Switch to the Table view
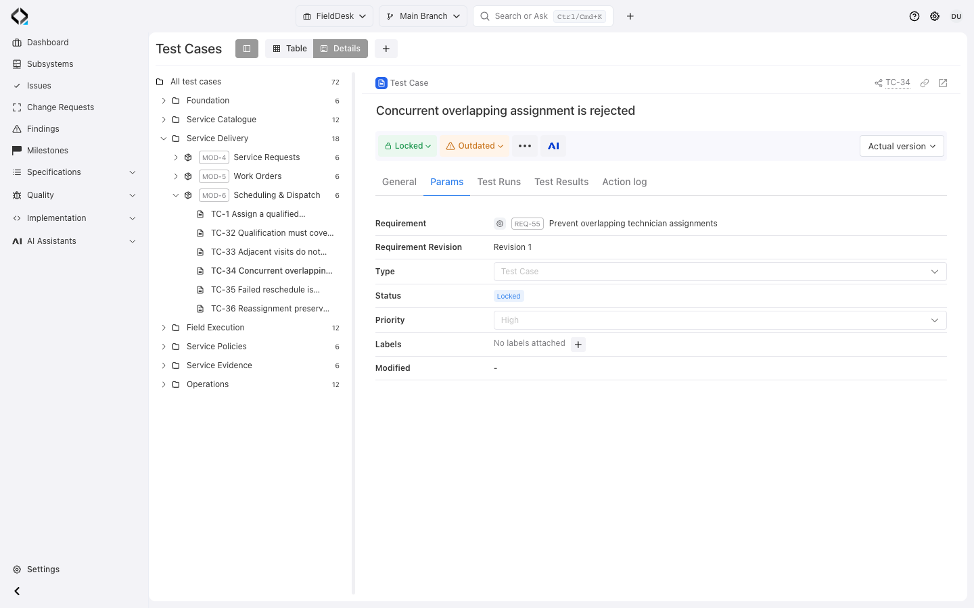The image size is (974, 608). click(x=289, y=49)
